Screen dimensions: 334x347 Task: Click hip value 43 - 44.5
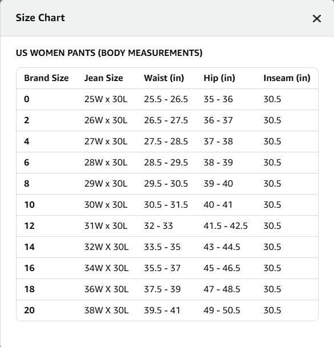(222, 247)
